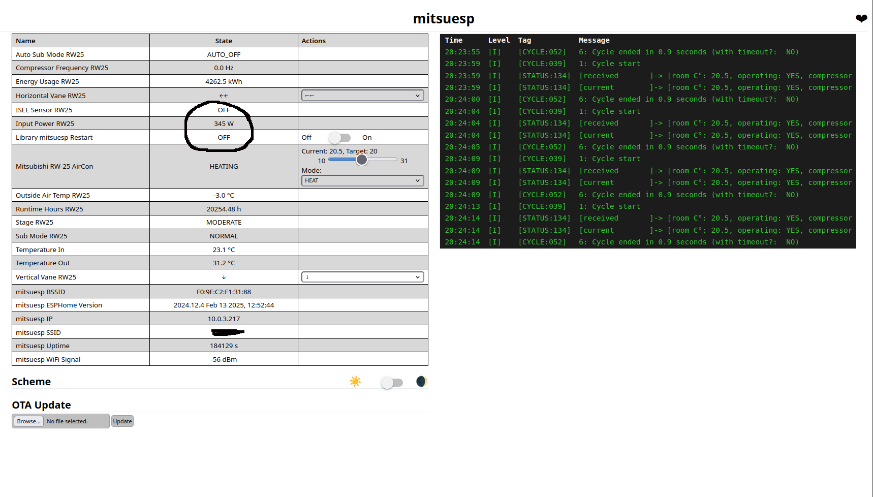Select the sun icon next to Scheme
The image size is (873, 497).
355,381
